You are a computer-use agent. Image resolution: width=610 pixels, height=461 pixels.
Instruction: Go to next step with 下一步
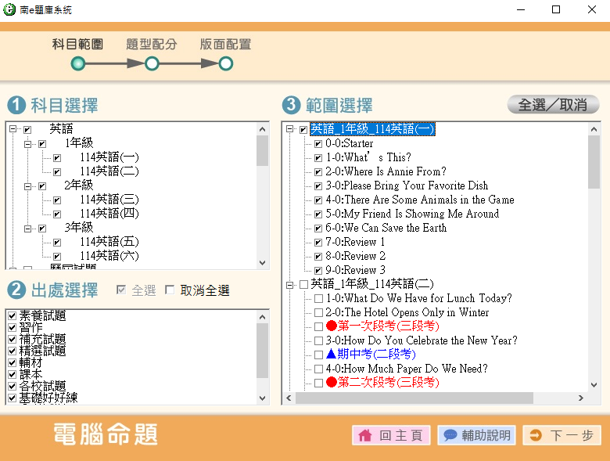(x=561, y=435)
